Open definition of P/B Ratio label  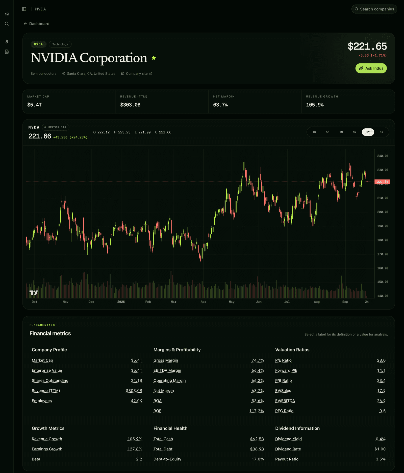point(284,381)
